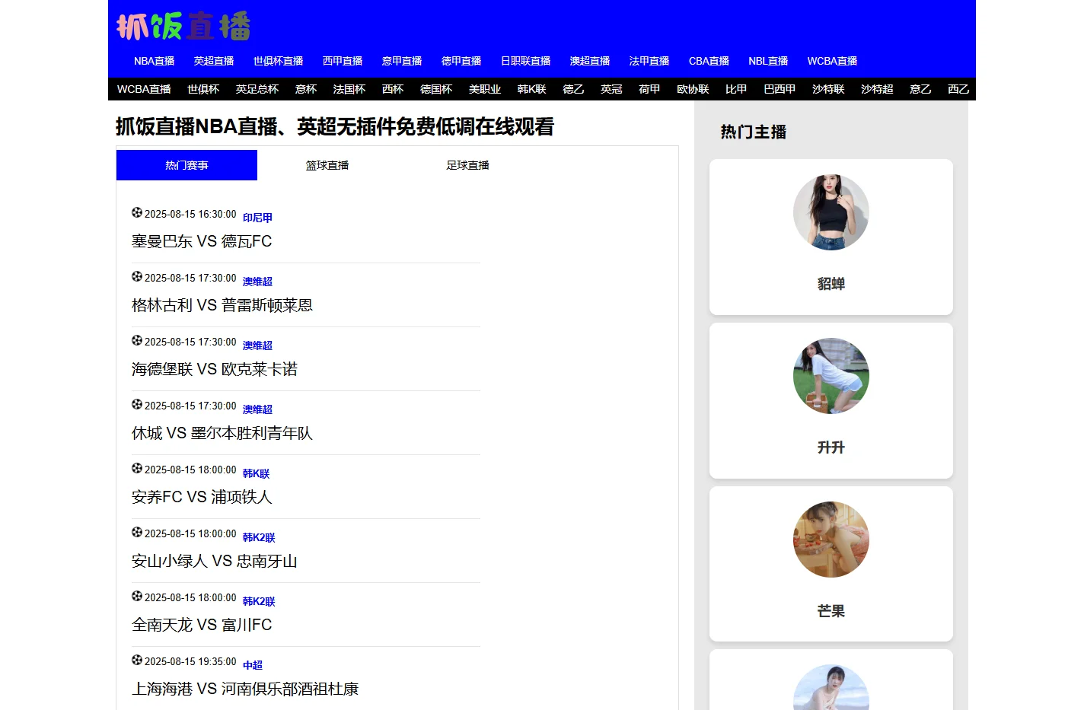The image size is (1084, 710).
Task: Open 巴西甲 in black sub-navigation
Action: tap(780, 89)
